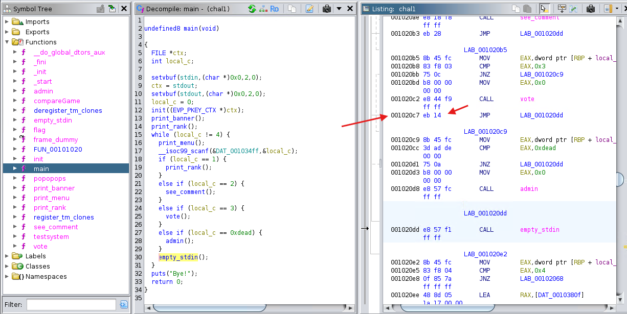
Task: Toggle the Listing cursor hover mode button
Action: coord(544,9)
